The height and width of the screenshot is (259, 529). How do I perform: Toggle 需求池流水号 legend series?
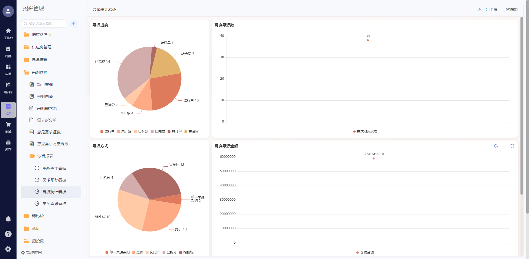click(365, 131)
